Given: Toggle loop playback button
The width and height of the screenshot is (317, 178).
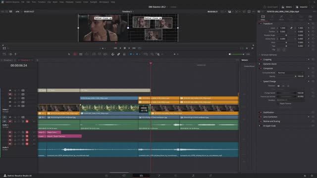Looking at the screenshot, I should click(140, 48).
